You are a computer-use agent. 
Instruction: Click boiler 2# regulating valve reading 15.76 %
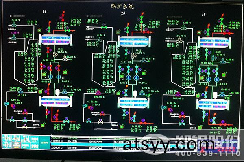(133, 55)
